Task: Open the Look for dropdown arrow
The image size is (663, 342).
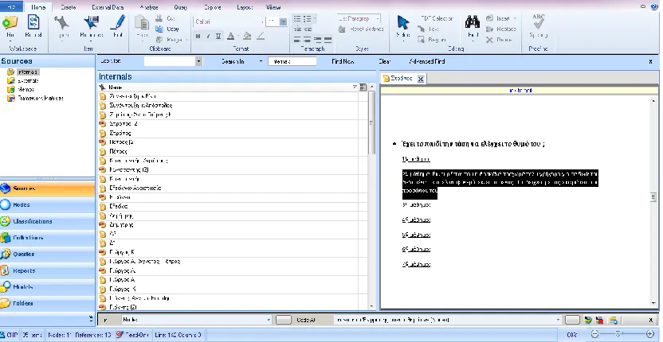Action: pos(198,61)
